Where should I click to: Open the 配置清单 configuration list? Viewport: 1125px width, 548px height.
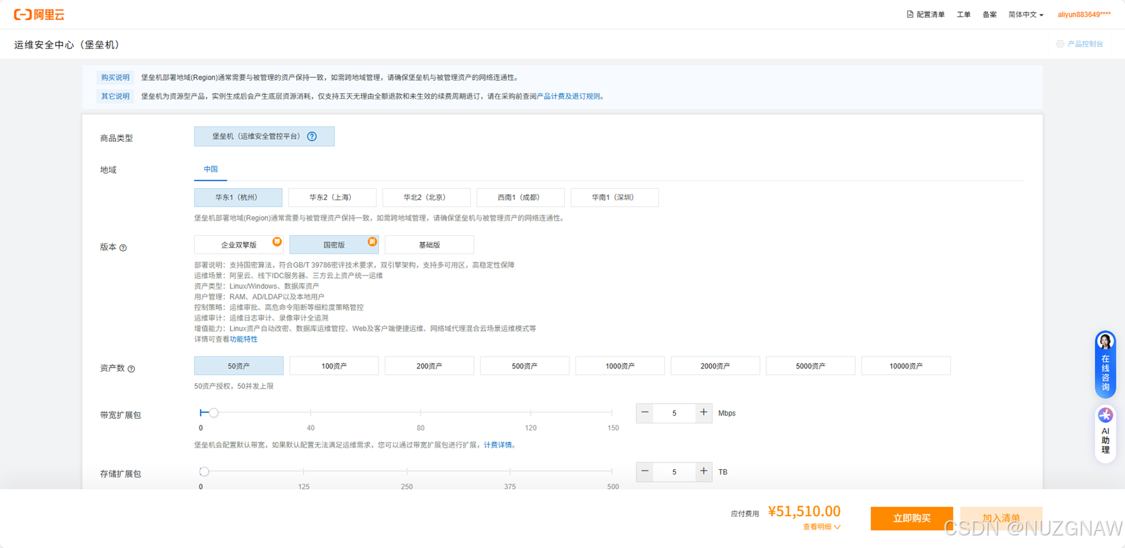coord(925,15)
